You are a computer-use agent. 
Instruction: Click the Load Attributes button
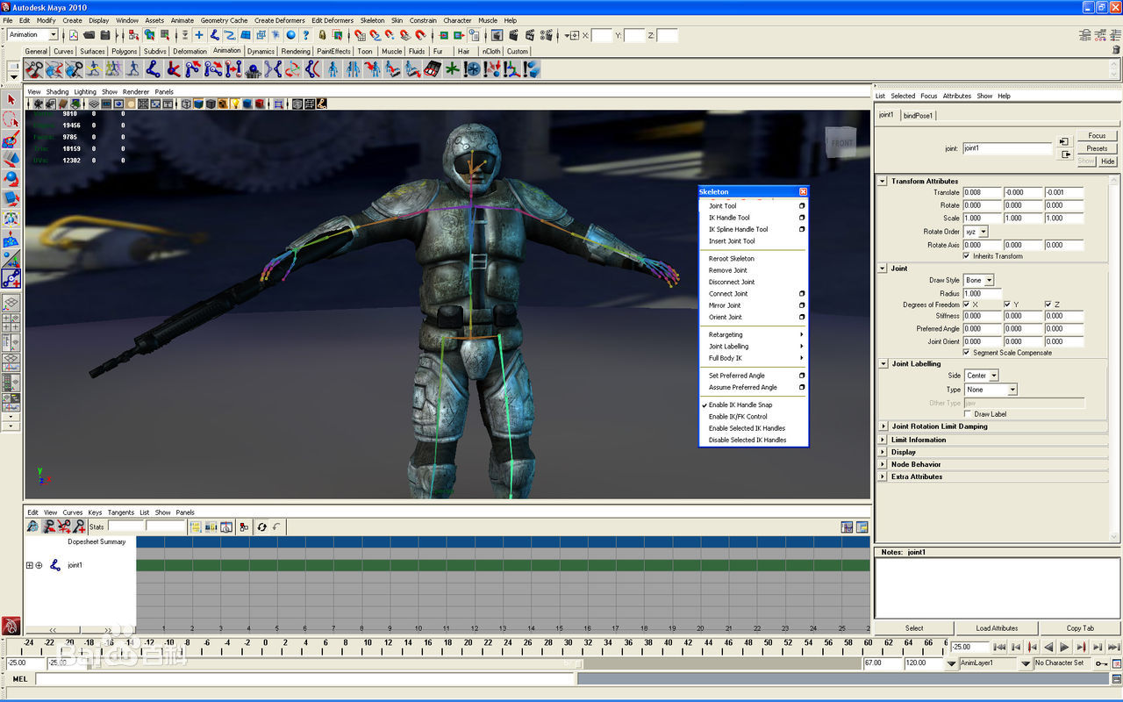point(997,628)
